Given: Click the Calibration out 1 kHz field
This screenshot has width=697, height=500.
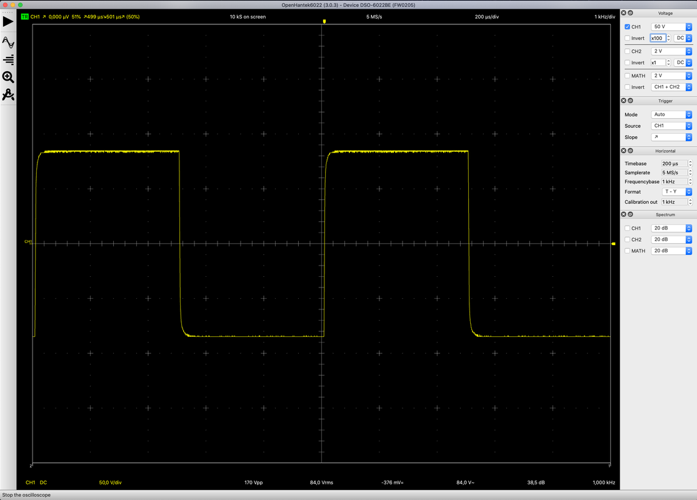Looking at the screenshot, I should pos(674,202).
